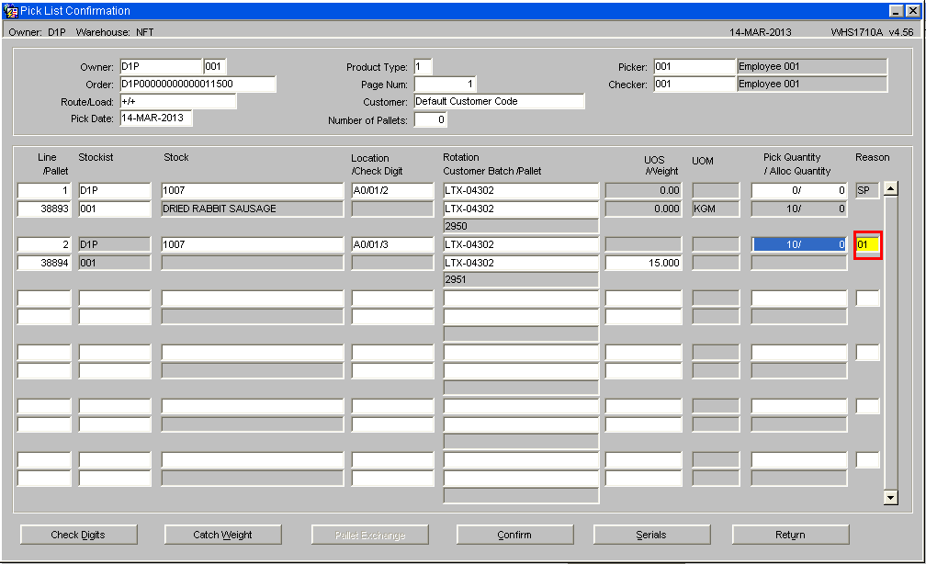Click the Pick List Confirmation window icon
Image resolution: width=926 pixels, height=564 pixels.
click(11, 11)
